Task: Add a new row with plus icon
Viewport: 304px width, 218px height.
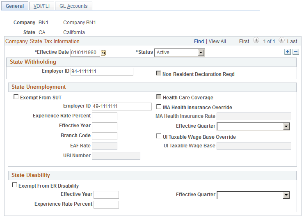Action: pos(288,52)
